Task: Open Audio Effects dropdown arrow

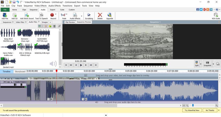Action: [x=81, y=16]
